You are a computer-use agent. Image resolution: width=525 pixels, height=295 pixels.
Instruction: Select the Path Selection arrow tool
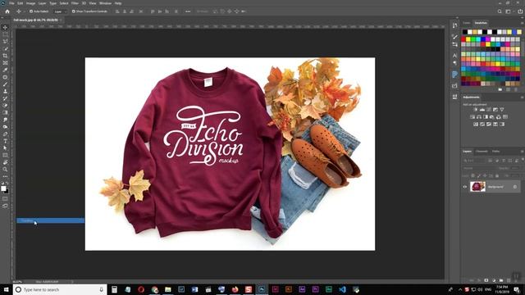click(5, 147)
